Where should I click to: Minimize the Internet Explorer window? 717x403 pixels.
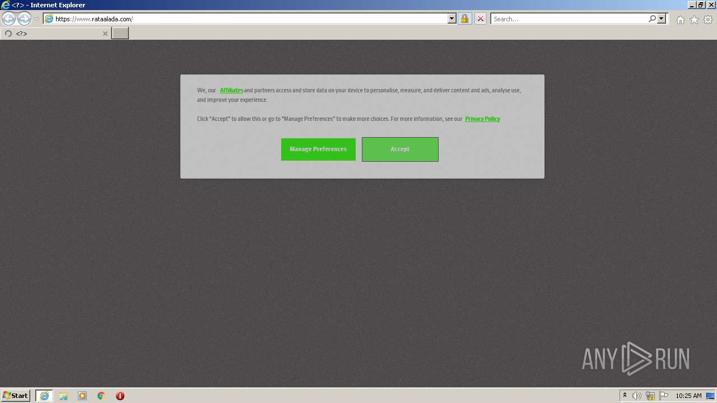pyautogui.click(x=692, y=4)
